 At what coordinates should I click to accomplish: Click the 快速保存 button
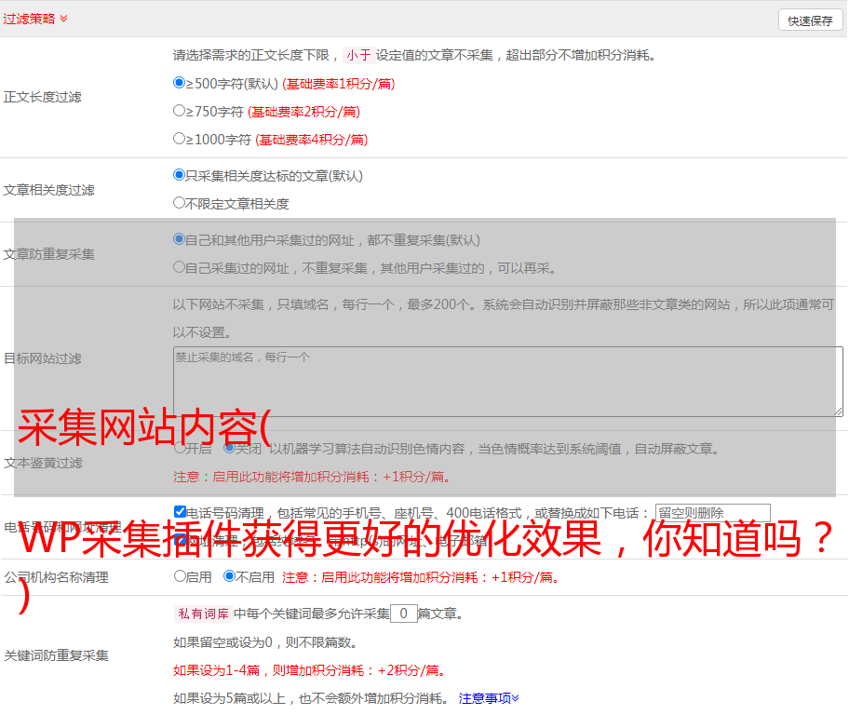tap(810, 20)
